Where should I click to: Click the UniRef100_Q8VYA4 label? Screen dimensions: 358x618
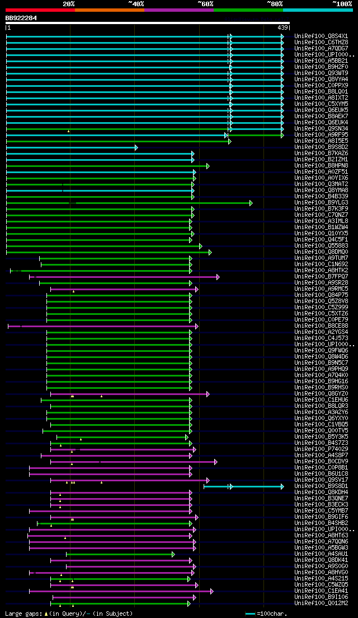point(321,79)
